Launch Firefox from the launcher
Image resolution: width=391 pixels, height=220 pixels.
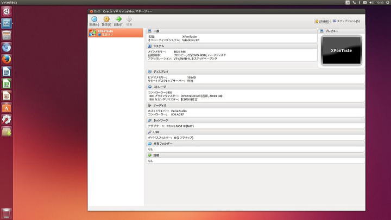7,60
